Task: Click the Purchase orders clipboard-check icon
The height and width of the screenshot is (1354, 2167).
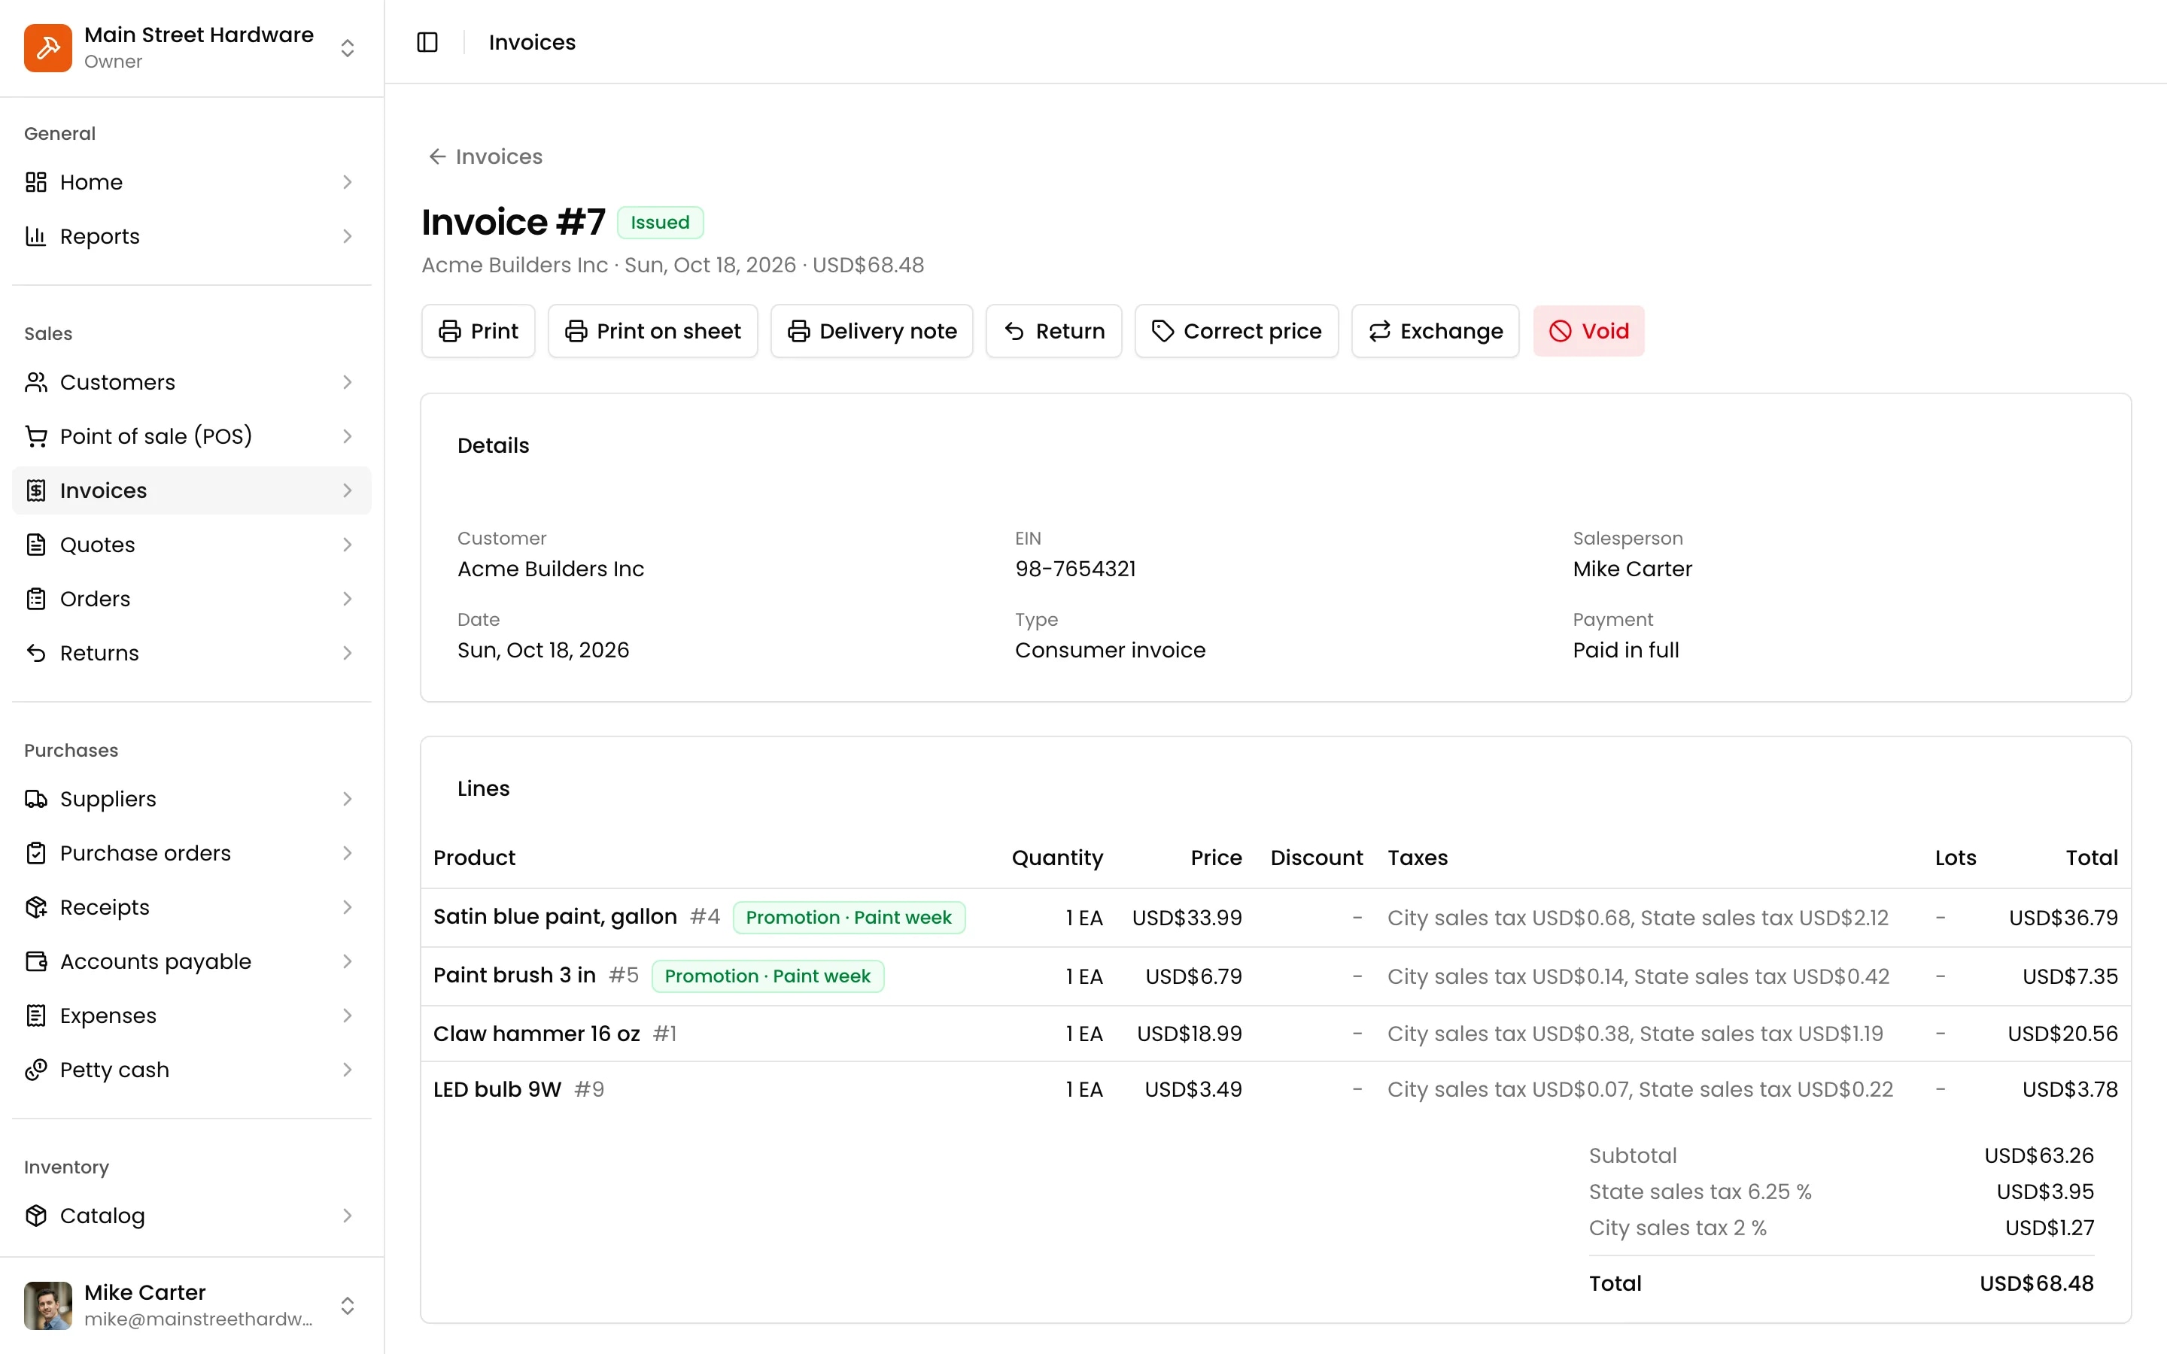Action: tap(36, 854)
